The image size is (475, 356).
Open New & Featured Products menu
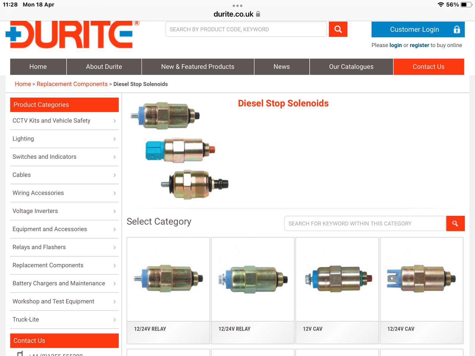pyautogui.click(x=198, y=67)
